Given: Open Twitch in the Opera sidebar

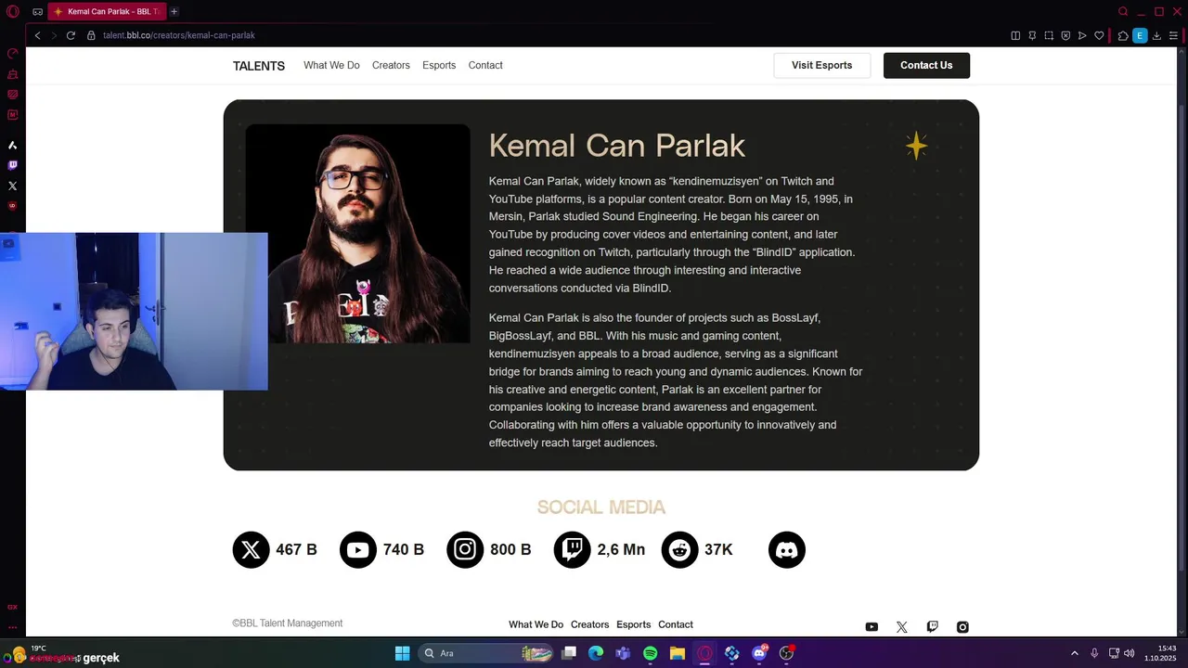Looking at the screenshot, I should pyautogui.click(x=12, y=165).
